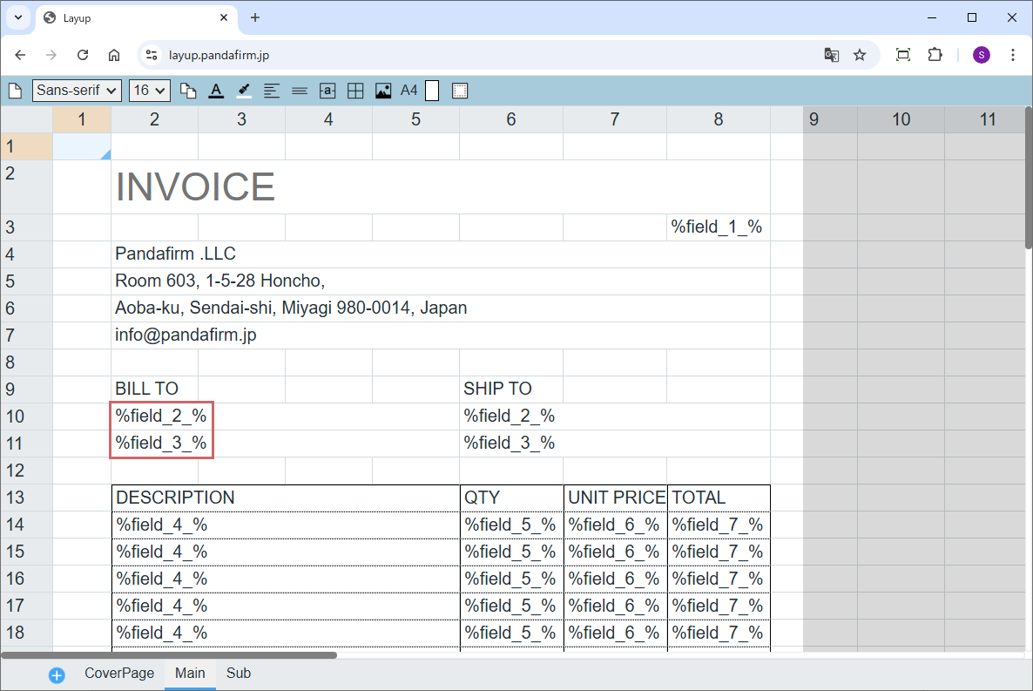
Task: Open the cell borders grid tool
Action: point(355,91)
